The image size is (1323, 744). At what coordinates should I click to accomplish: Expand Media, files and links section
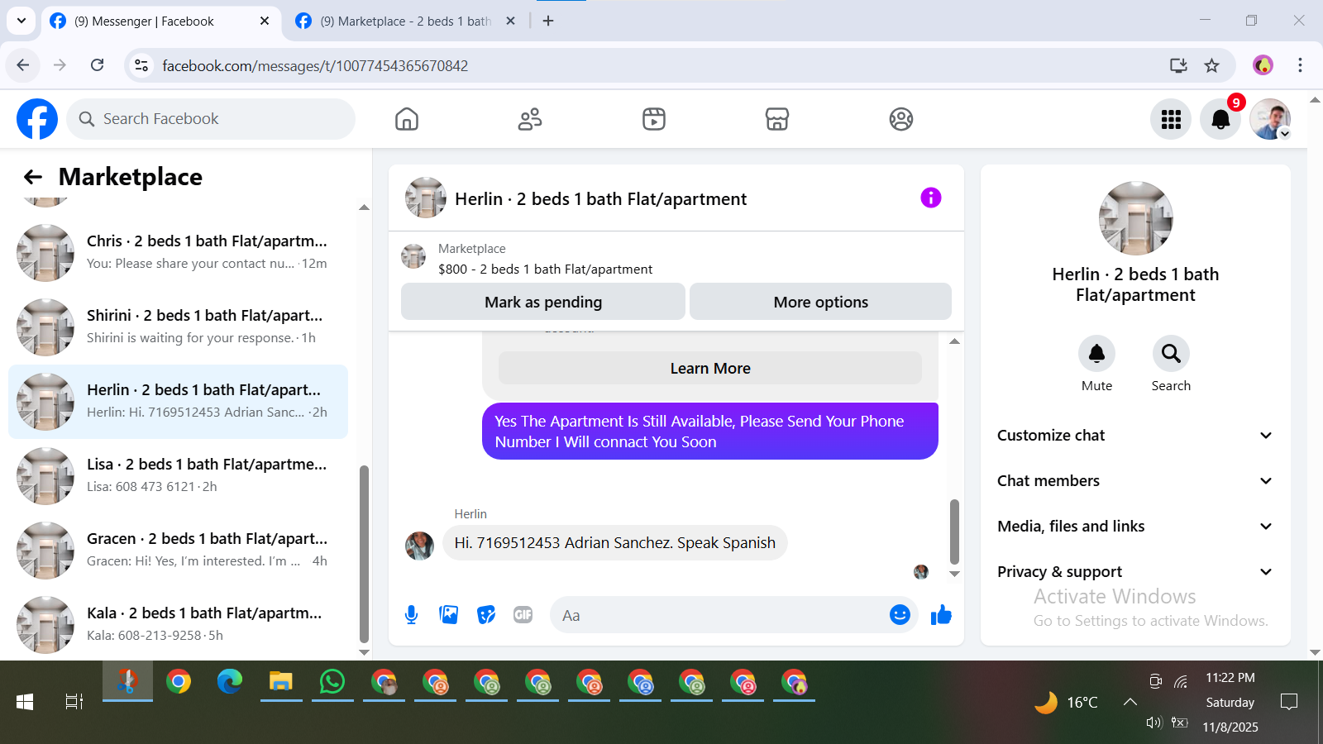coord(1135,527)
